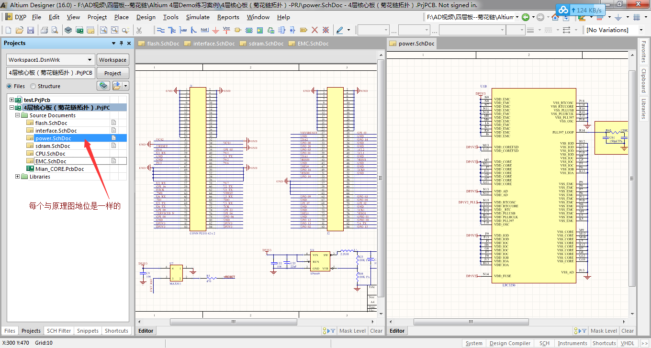Viewport: 651px width, 348px height.
Task: Click the Workspace button
Action: pyautogui.click(x=113, y=60)
